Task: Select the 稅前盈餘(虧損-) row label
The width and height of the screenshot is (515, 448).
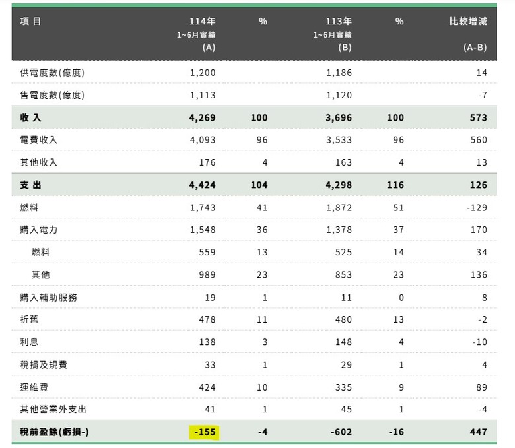Action: point(55,432)
